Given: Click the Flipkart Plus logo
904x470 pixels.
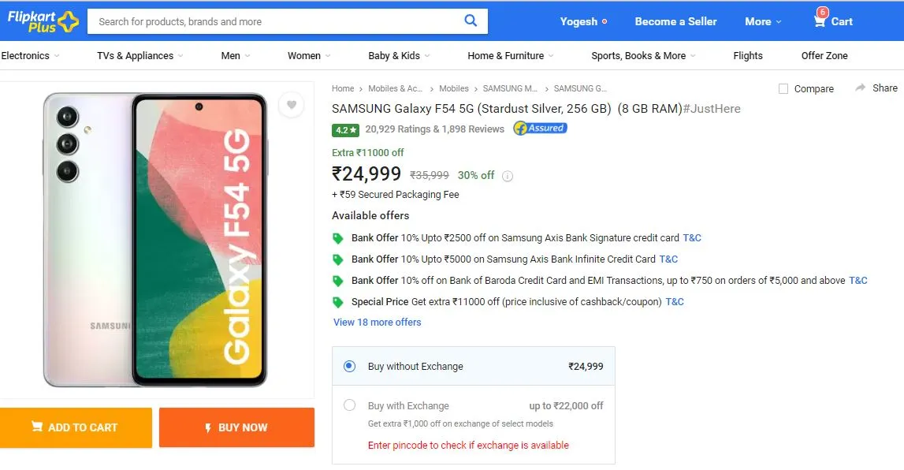Looking at the screenshot, I should [43, 21].
